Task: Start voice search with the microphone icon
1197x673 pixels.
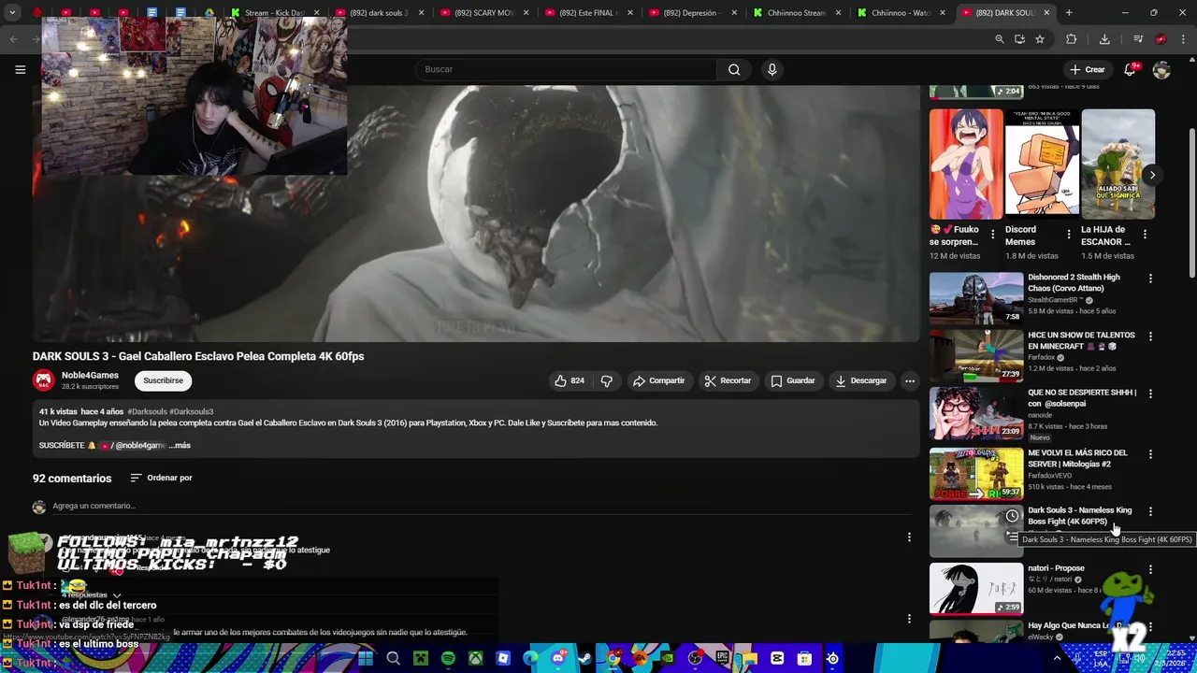Action: (x=772, y=69)
